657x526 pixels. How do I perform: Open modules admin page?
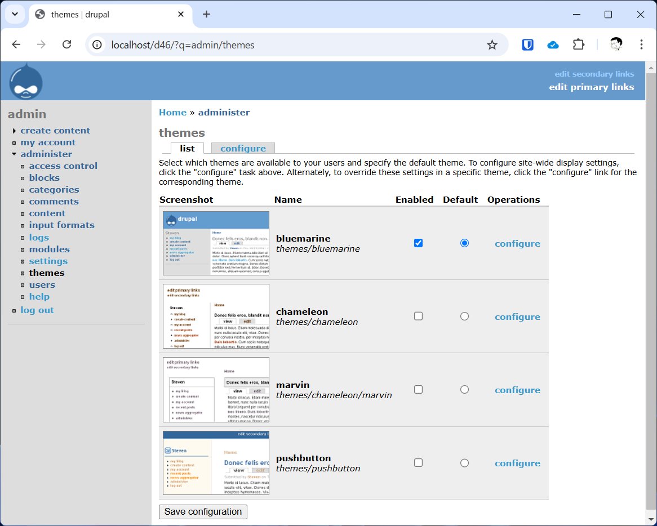(x=49, y=249)
